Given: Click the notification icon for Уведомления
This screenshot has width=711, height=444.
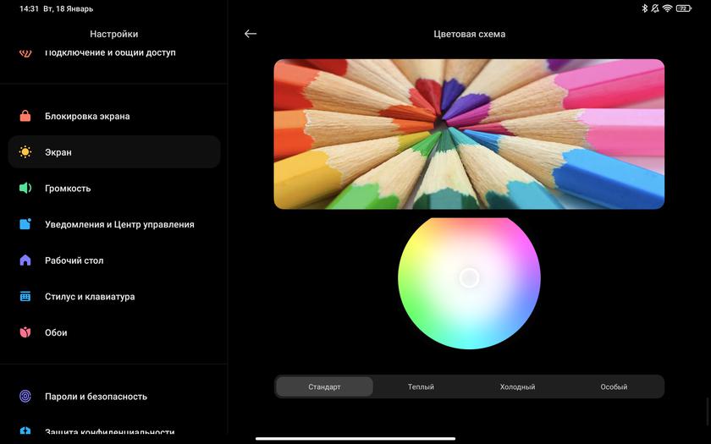Looking at the screenshot, I should [x=25, y=224].
